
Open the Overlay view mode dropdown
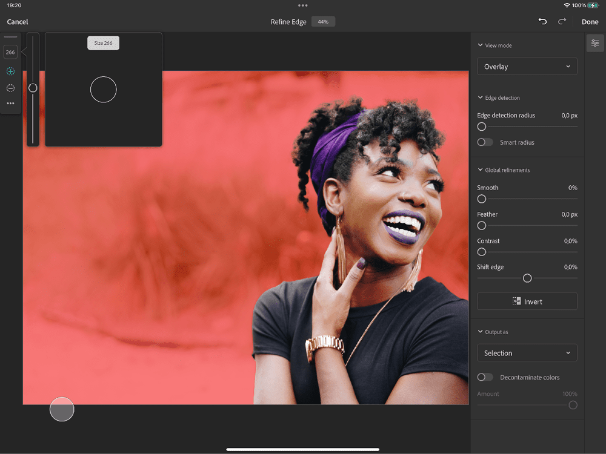tap(527, 67)
